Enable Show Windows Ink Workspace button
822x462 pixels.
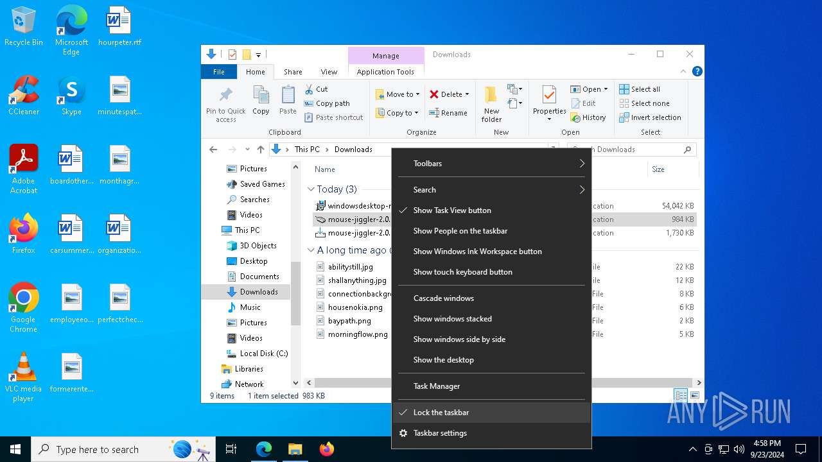491,252
